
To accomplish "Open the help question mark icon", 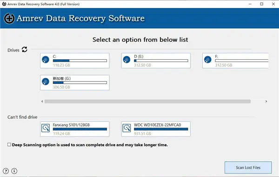I will coord(6,171).
